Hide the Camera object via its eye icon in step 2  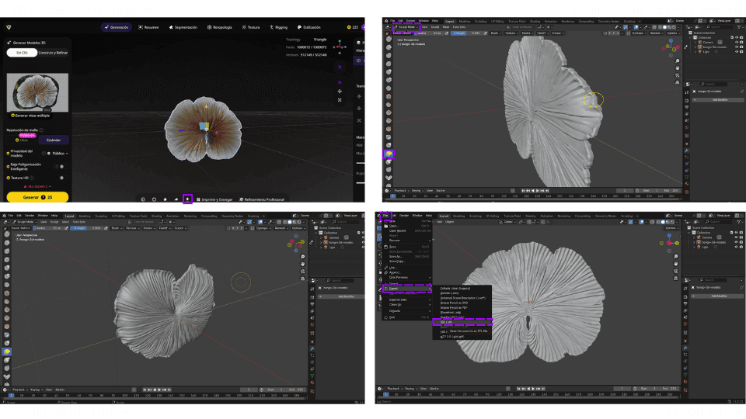738,42
